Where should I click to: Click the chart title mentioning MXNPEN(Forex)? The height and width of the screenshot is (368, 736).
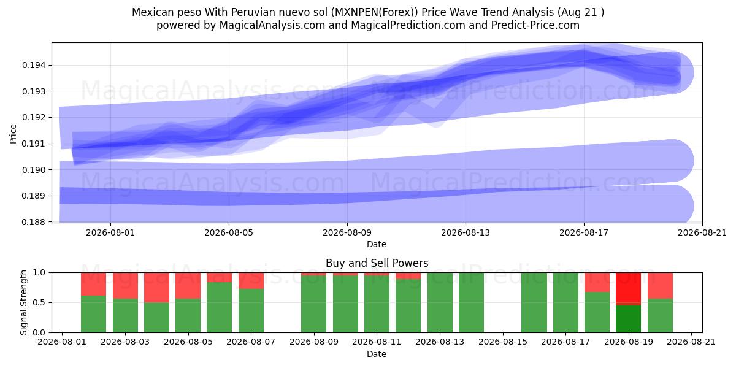pos(368,12)
